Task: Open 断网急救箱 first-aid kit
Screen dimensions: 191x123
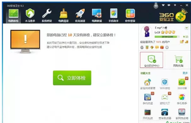Action: (x=182, y=114)
